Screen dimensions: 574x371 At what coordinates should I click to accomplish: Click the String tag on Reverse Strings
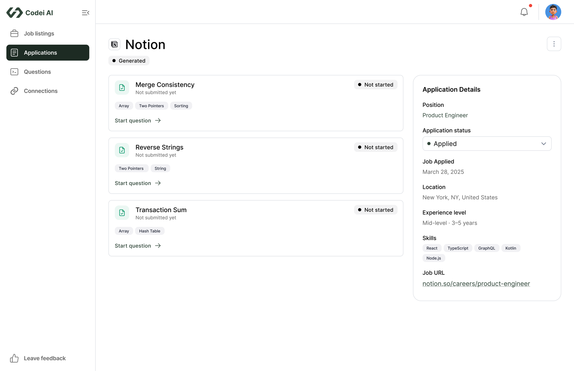(x=160, y=168)
